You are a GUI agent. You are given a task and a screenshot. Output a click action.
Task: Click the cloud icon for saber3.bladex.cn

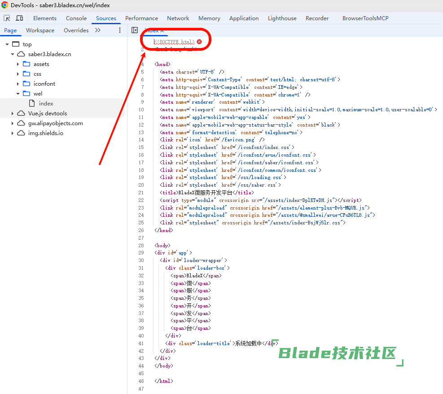(21, 54)
